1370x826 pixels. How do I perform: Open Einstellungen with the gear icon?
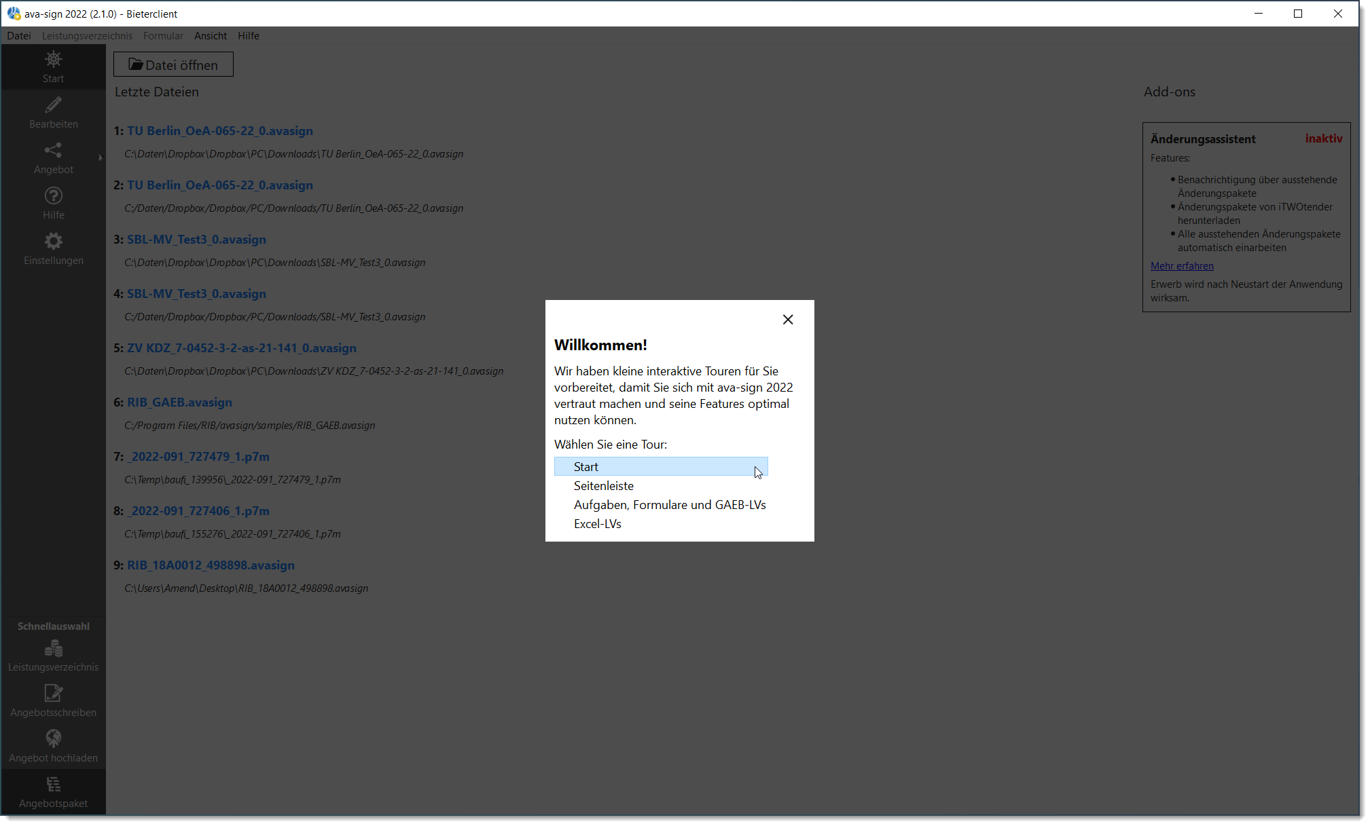tap(53, 248)
